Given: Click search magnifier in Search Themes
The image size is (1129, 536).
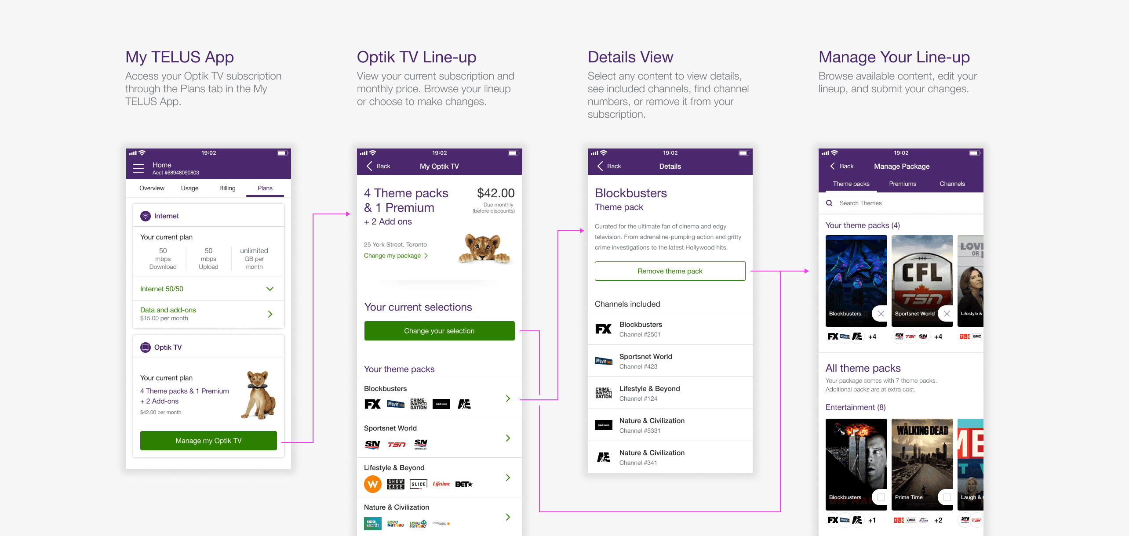Looking at the screenshot, I should (829, 203).
